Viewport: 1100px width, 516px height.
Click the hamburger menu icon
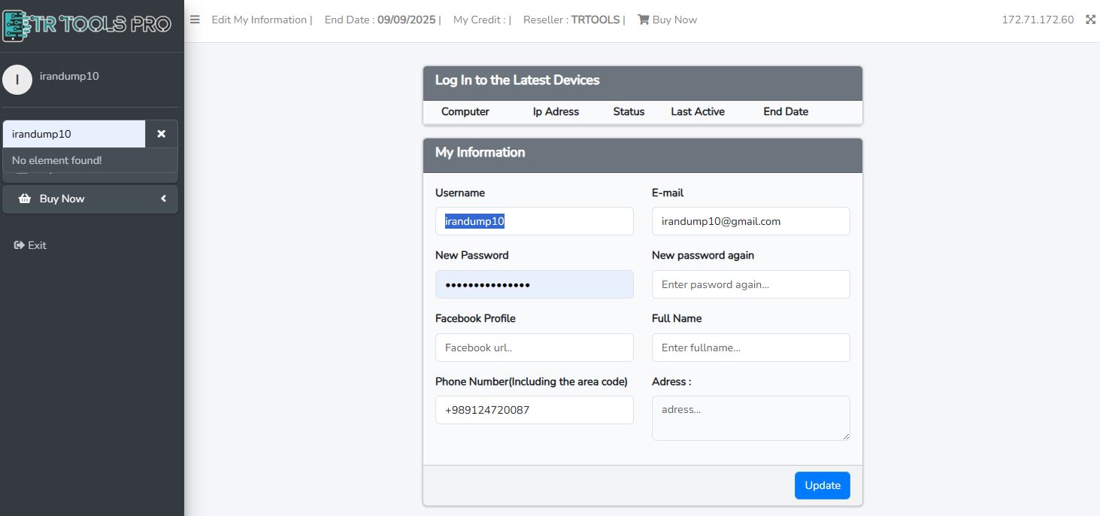click(x=195, y=20)
